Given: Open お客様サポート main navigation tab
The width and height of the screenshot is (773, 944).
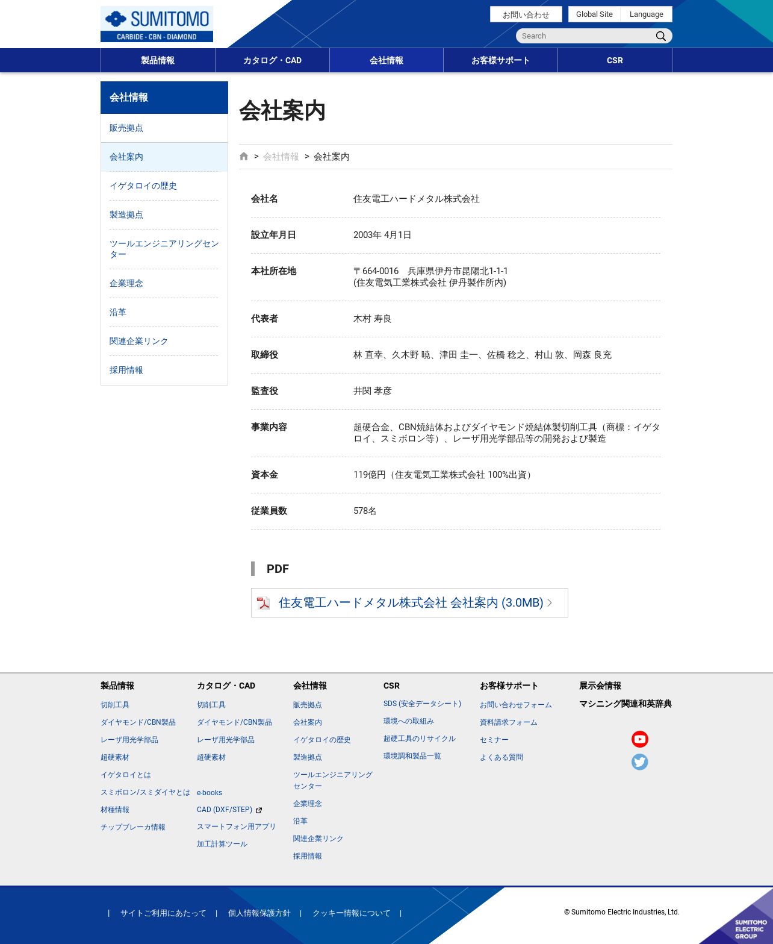Looking at the screenshot, I should (x=501, y=60).
